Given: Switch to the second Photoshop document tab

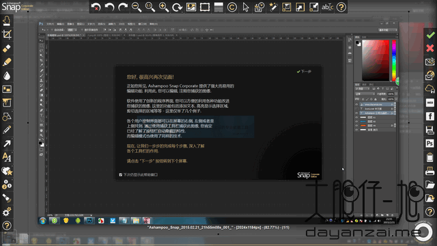Looking at the screenshot, I should (104, 36).
